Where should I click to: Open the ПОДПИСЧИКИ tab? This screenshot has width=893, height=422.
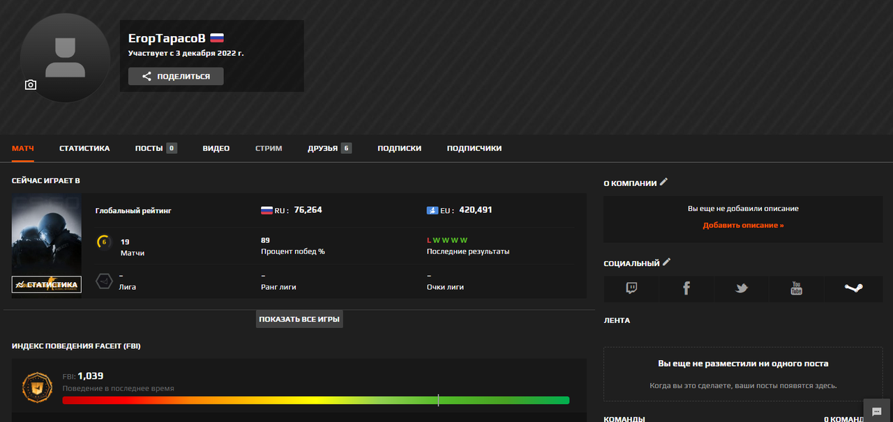[474, 148]
